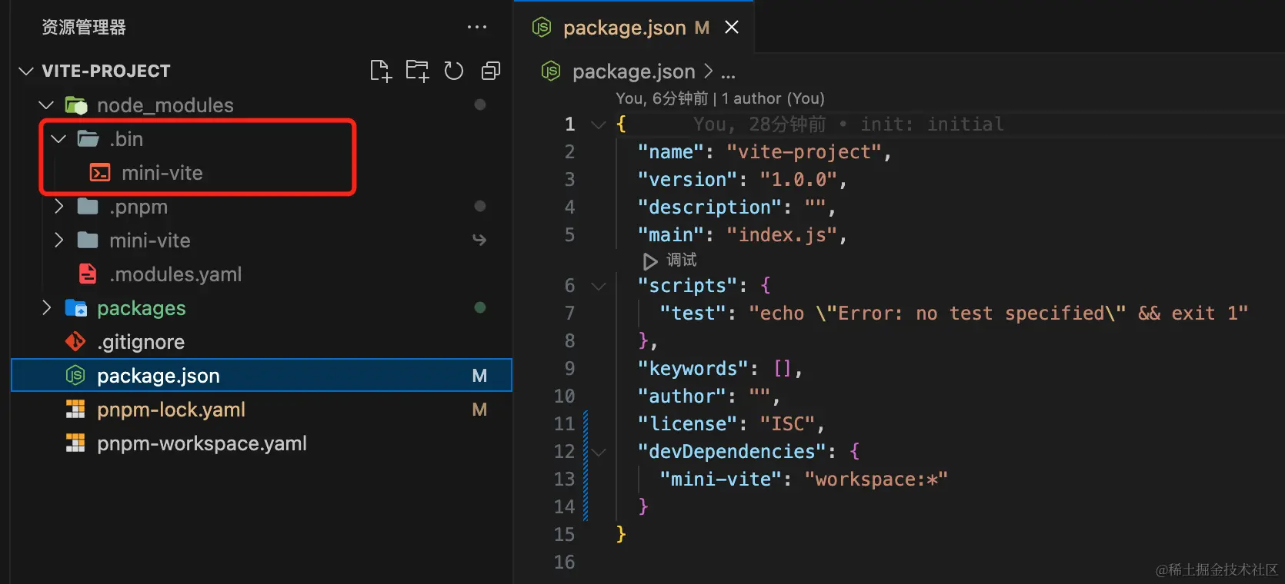Click the .gitignore git icon
This screenshot has width=1285, height=584.
point(75,341)
